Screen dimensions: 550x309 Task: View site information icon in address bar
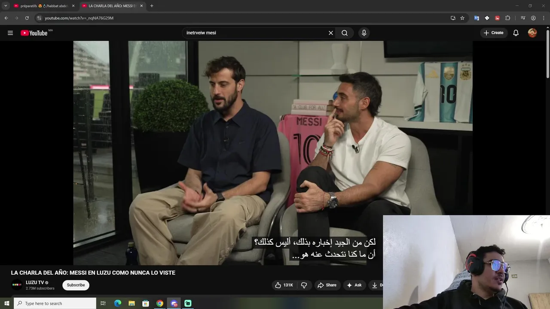tap(39, 18)
